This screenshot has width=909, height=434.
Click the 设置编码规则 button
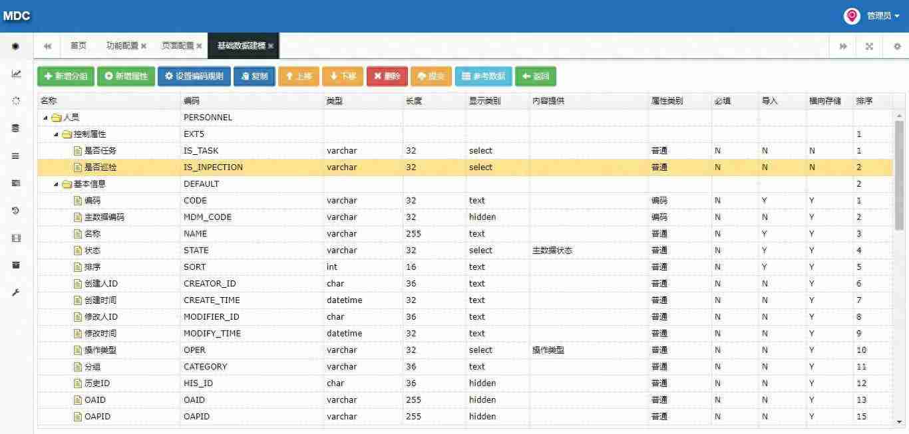coord(194,76)
